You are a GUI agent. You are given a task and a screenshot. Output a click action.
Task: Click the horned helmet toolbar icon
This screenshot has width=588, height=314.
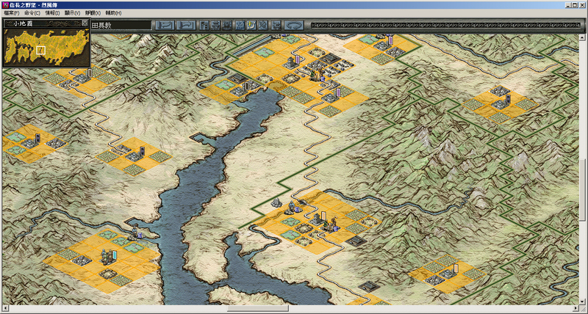(227, 25)
